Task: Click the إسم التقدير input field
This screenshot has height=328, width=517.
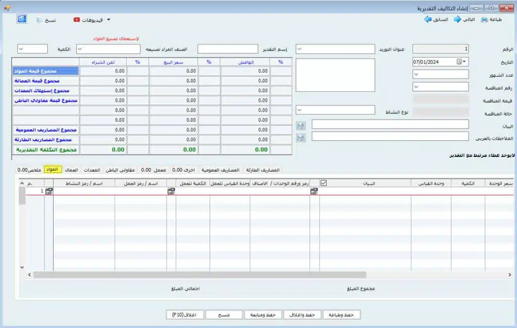Action: (227, 49)
